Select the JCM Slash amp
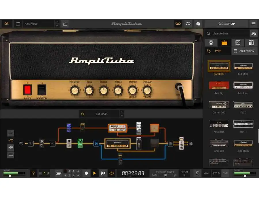 [243, 143]
